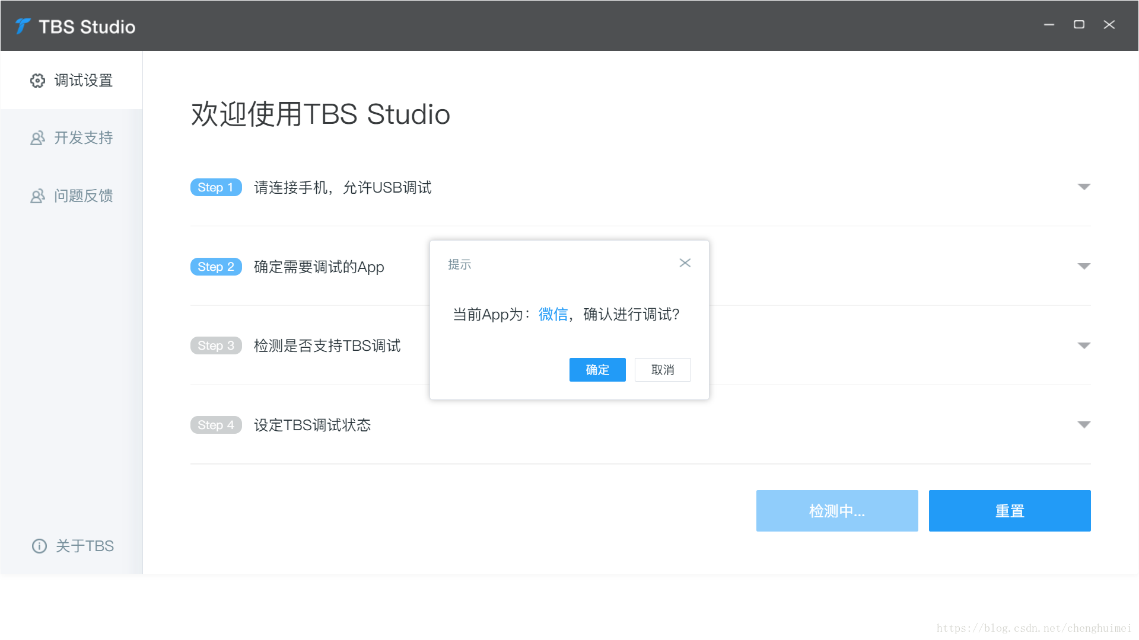Click the TBS Studio logo icon
The width and height of the screenshot is (1139, 640).
pos(23,27)
